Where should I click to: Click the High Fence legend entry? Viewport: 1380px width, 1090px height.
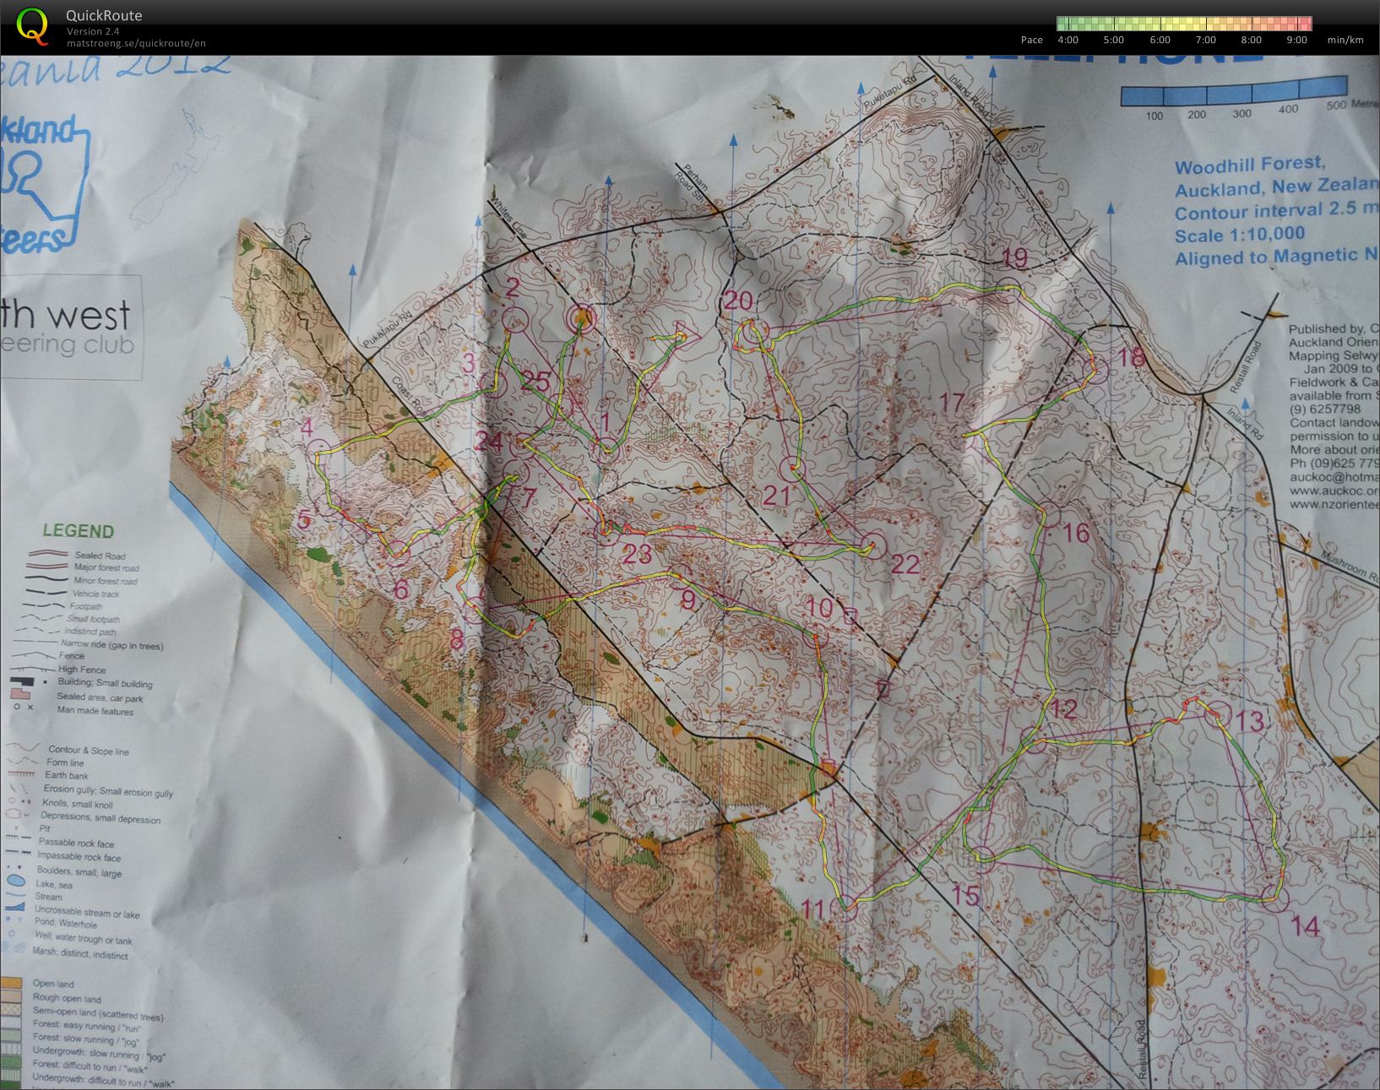pyautogui.click(x=83, y=670)
